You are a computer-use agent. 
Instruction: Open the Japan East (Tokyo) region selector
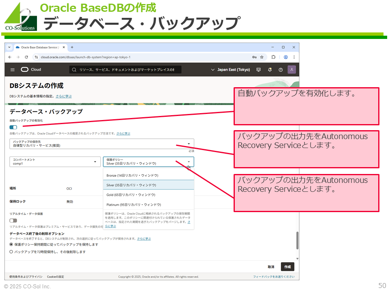230,70
